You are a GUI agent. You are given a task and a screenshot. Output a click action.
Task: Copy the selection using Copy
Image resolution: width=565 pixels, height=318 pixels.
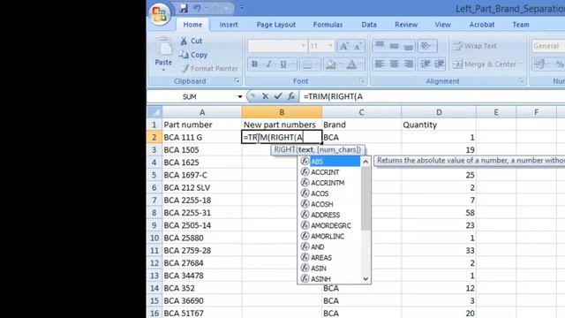pyautogui.click(x=194, y=55)
